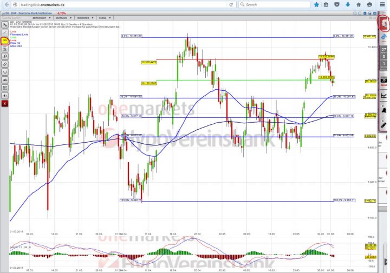Activate the magnifier zoom tool

pos(5,56)
